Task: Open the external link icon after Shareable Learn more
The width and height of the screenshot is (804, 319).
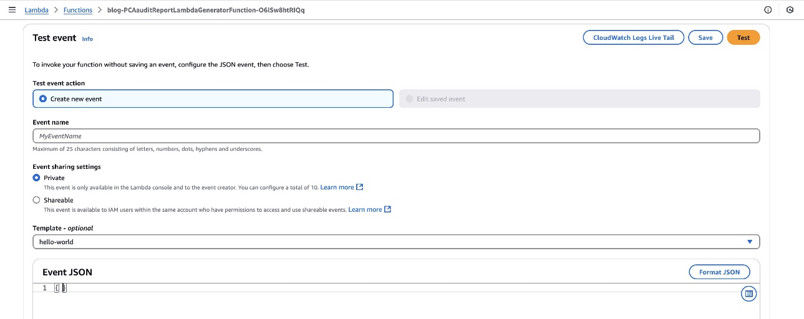Action: [388, 209]
